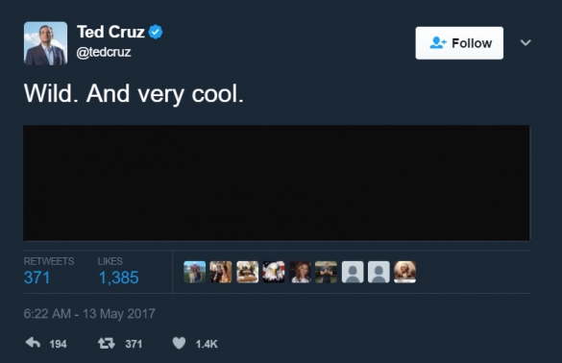Open the @tedcruz handle link
The height and width of the screenshot is (363, 562).
pos(104,52)
